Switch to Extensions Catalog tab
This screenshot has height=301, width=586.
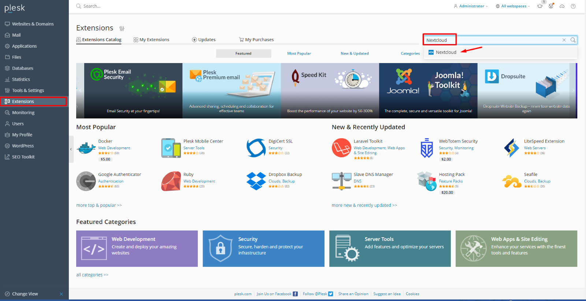[99, 40]
